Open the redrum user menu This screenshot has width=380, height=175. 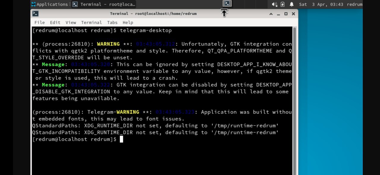point(354,4)
